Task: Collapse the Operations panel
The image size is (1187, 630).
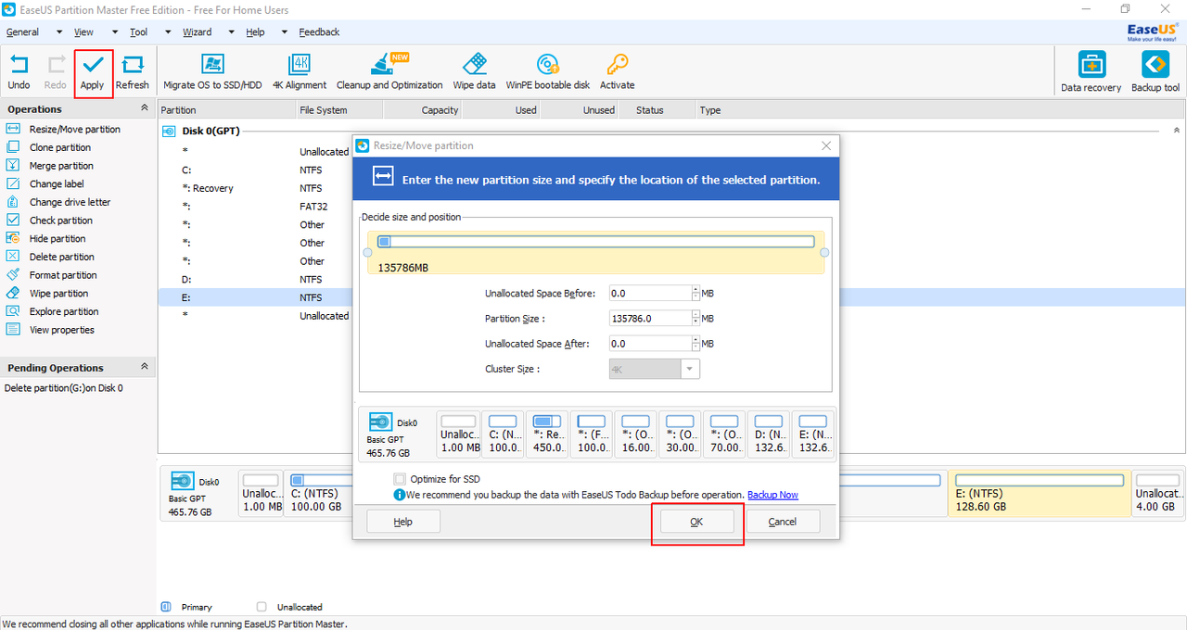Action: click(x=144, y=108)
